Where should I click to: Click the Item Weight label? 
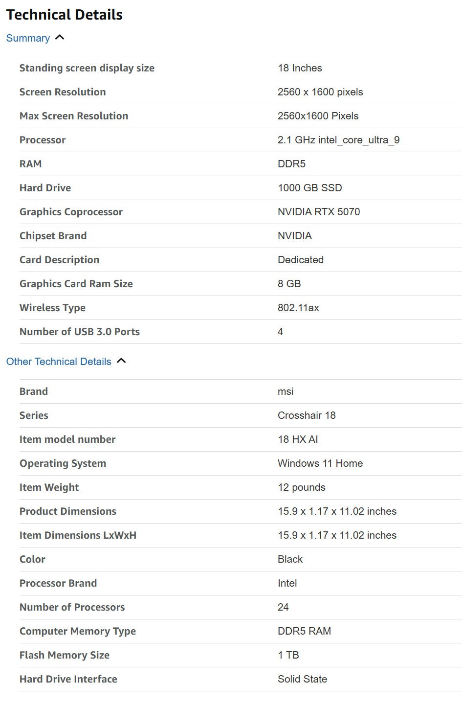(49, 487)
